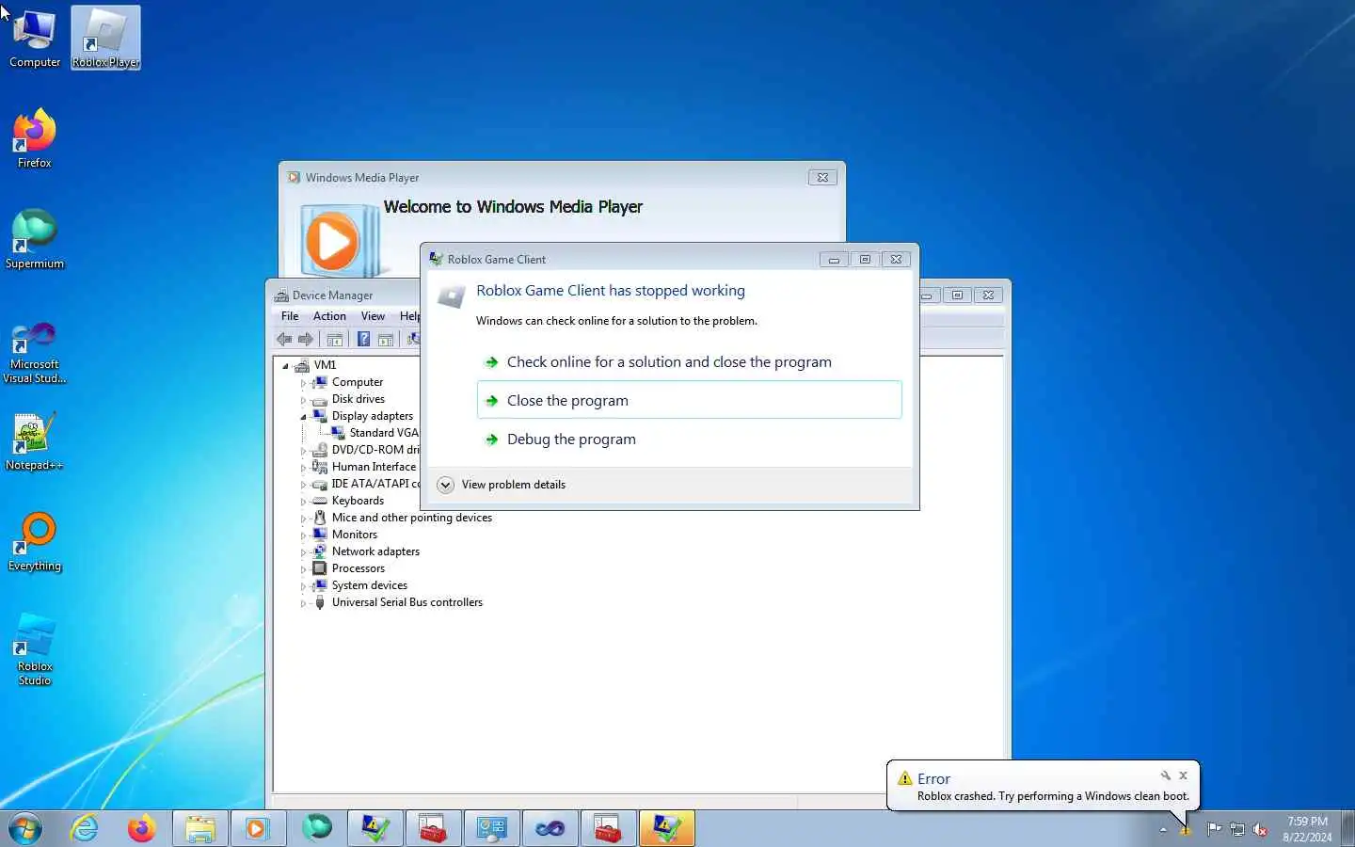Click the blue Help question-mark toolbar icon
The image size is (1355, 847).
363,339
